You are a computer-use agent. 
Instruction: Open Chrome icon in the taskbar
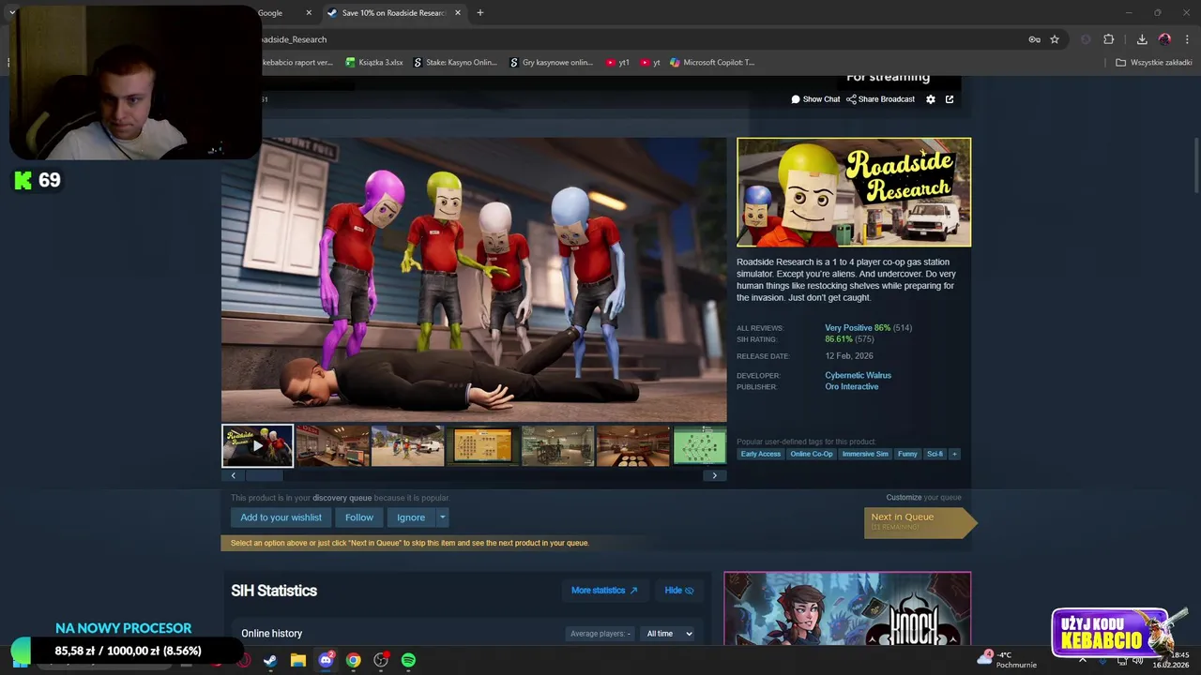point(353,660)
